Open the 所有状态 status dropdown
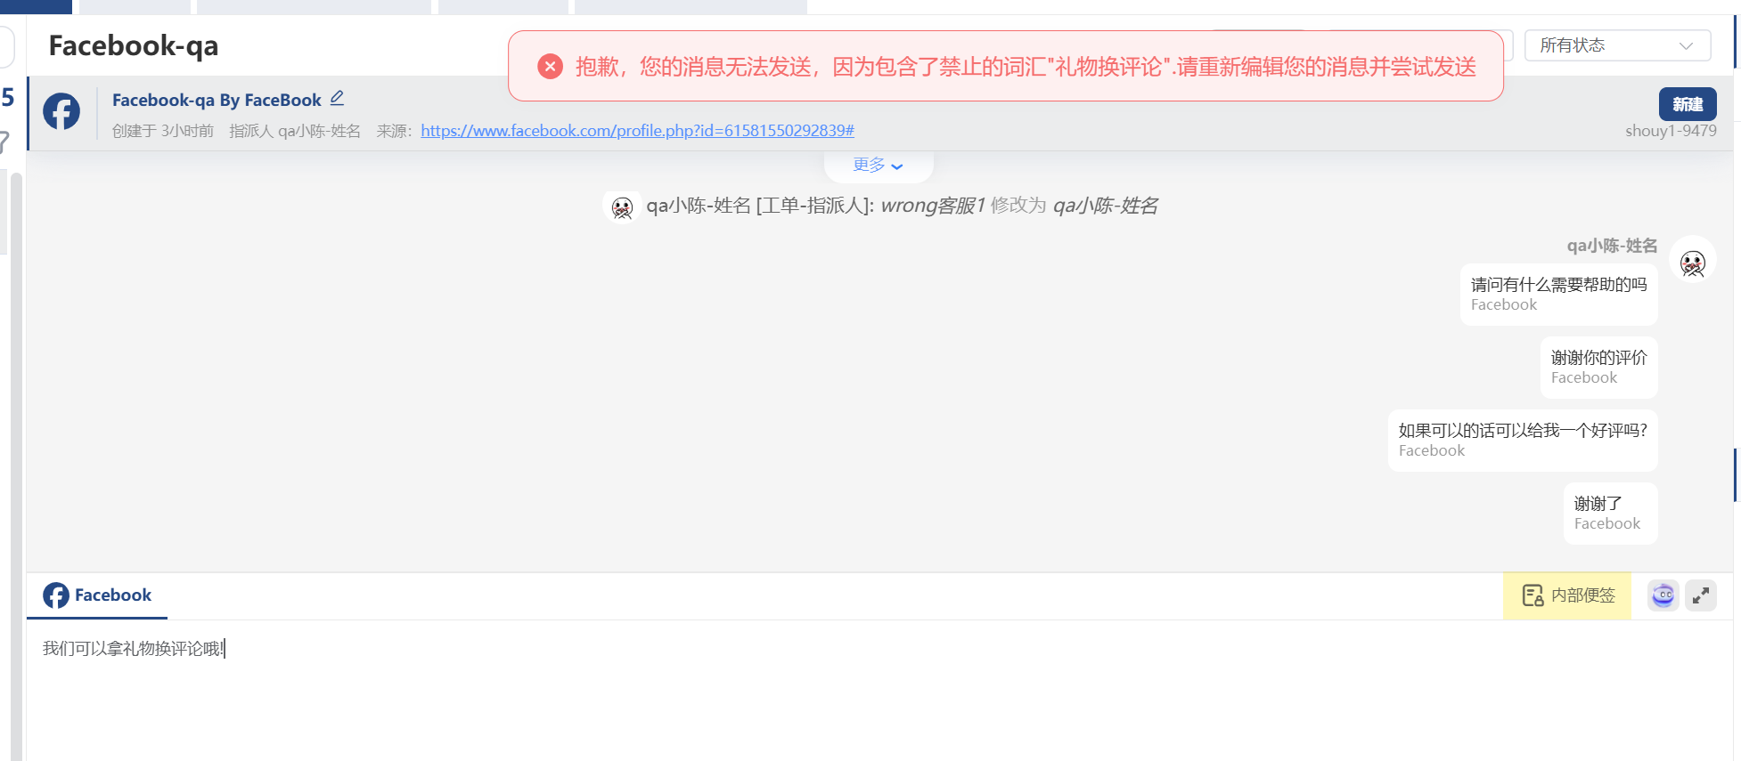The image size is (1741, 761). [x=1617, y=45]
